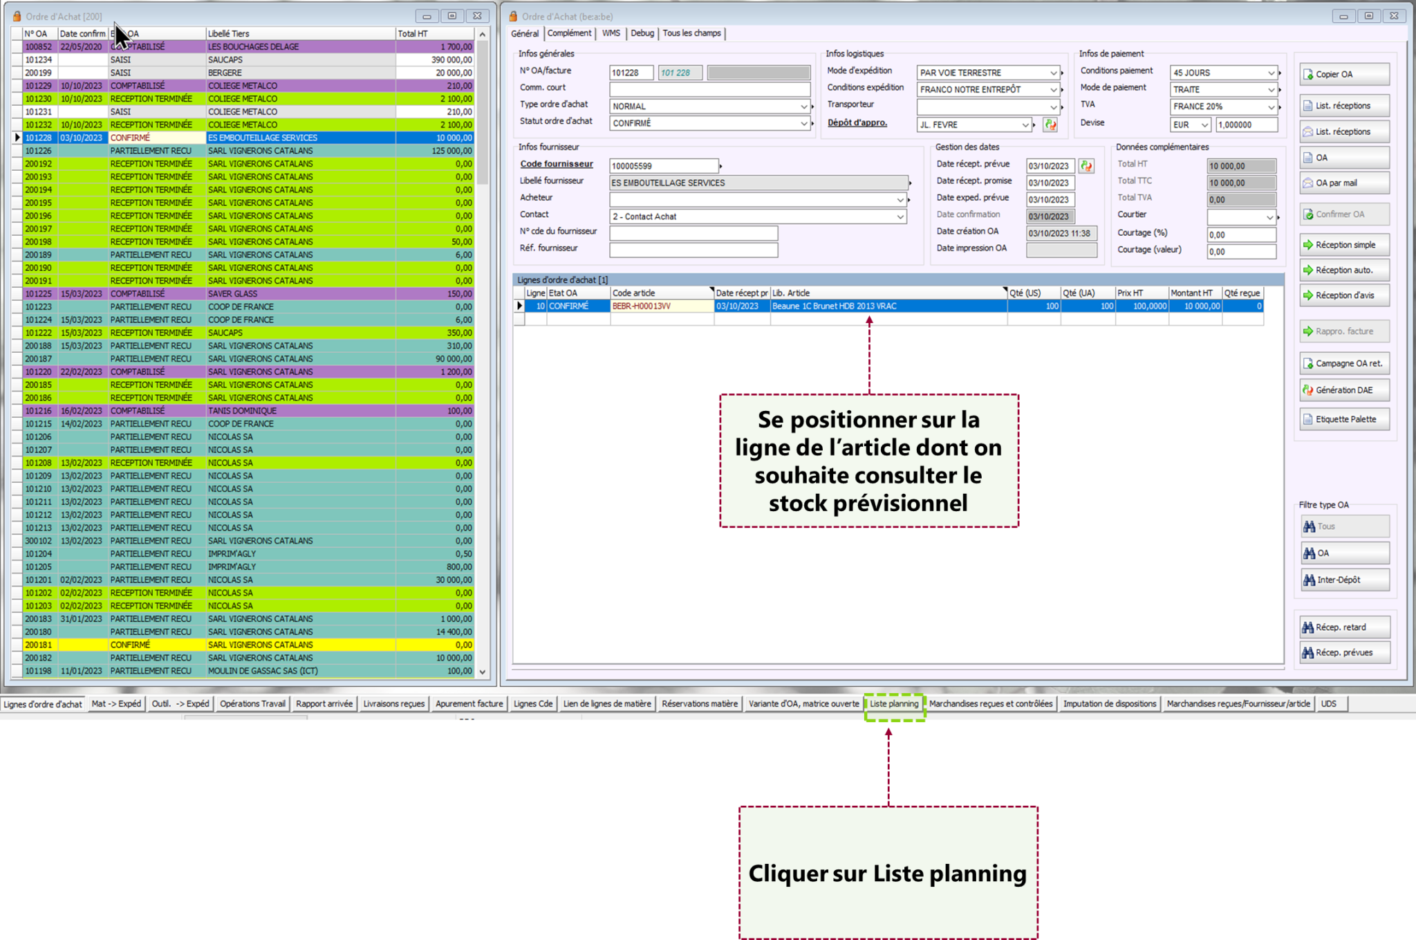Click the Comm. court input field
1416x940 pixels.
(709, 89)
